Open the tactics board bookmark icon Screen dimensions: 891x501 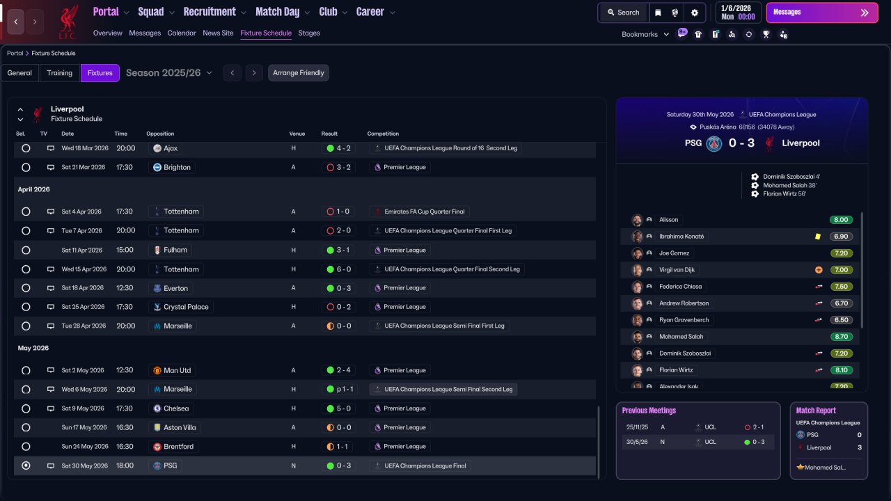click(x=715, y=34)
